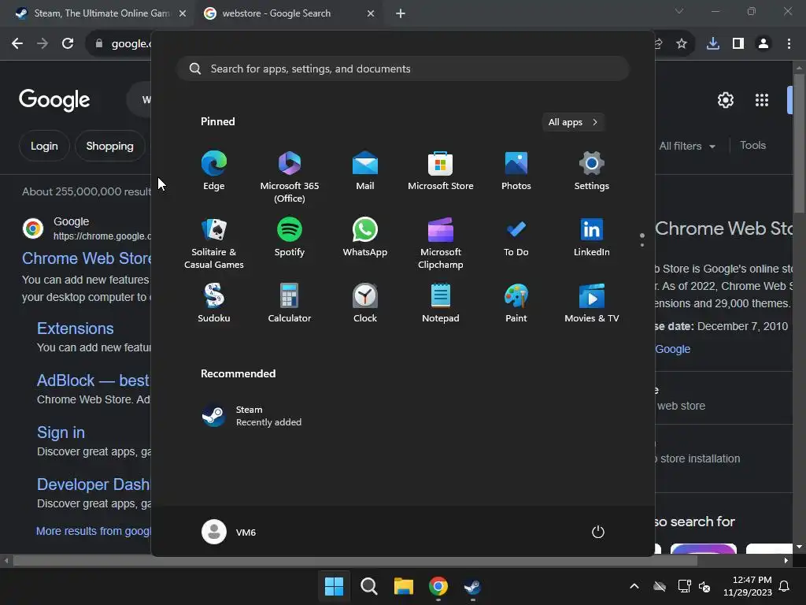Open the Sign in sitelink

61,432
